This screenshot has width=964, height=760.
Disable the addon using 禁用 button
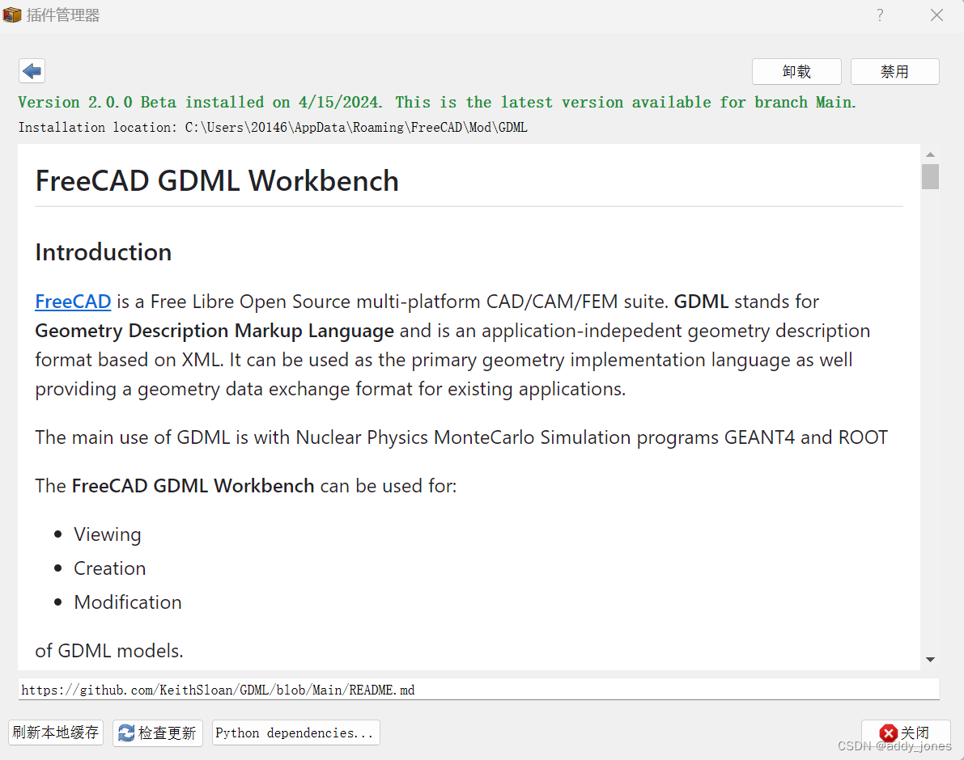[x=894, y=71]
